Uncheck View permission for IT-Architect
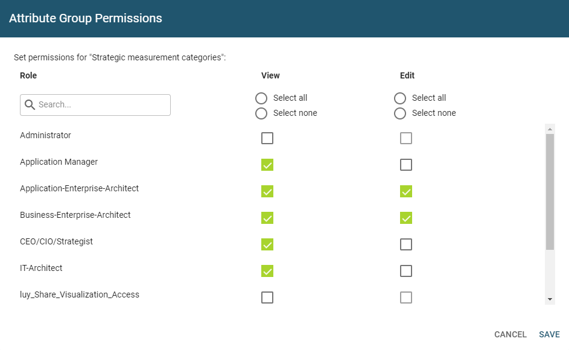Viewport: 569px width, 350px height. 267,271
